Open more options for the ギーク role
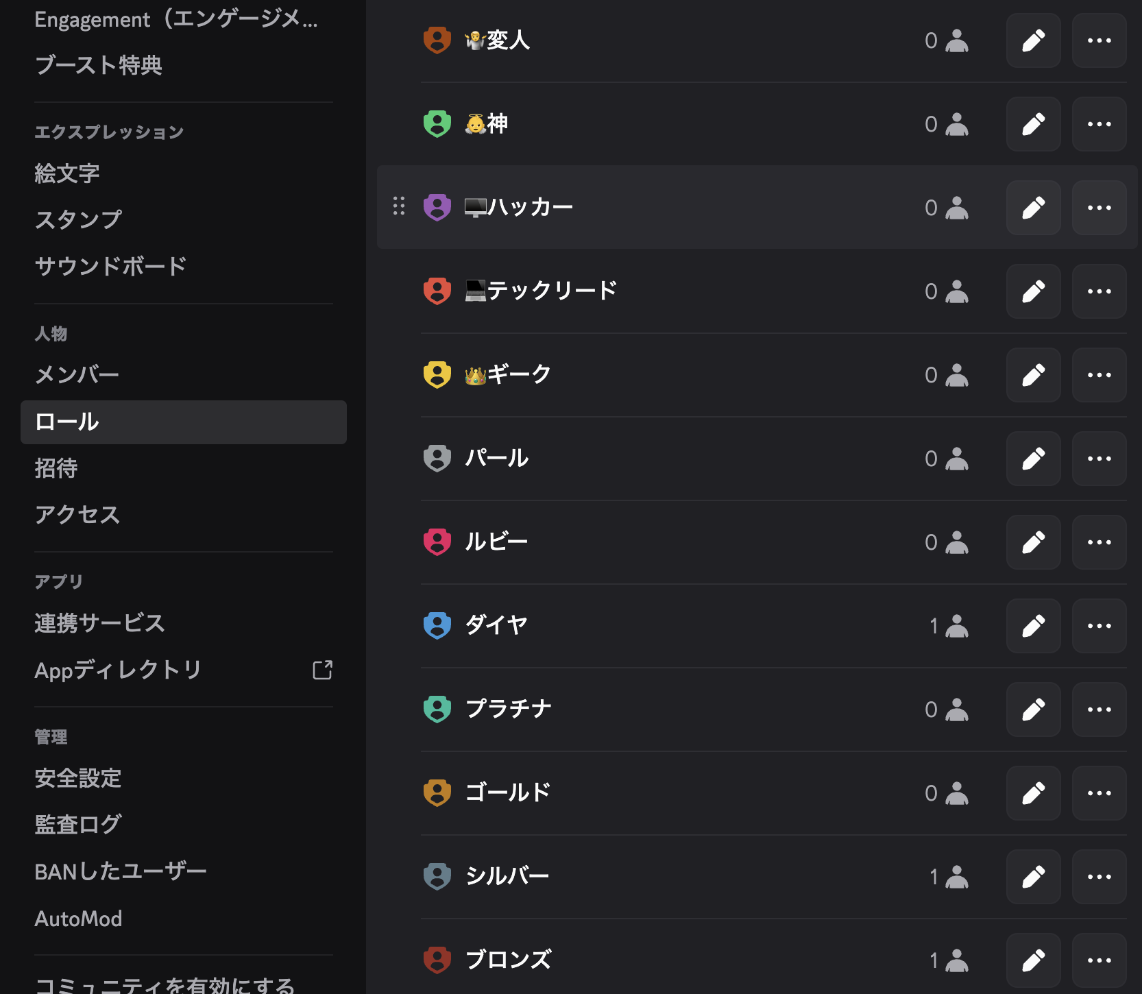The image size is (1142, 994). pos(1099,375)
